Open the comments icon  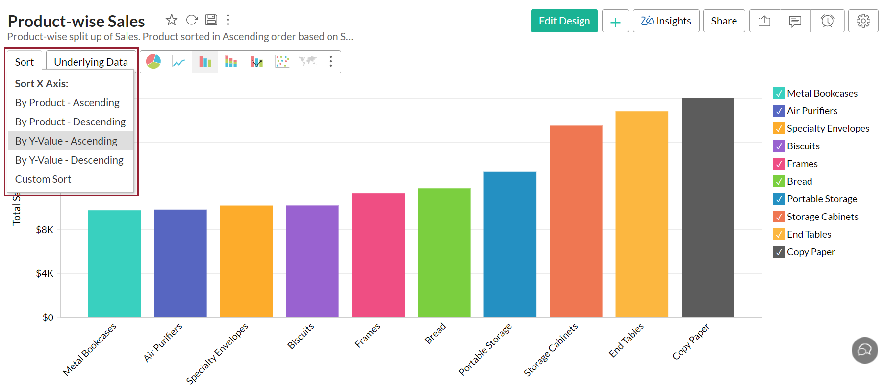point(795,21)
